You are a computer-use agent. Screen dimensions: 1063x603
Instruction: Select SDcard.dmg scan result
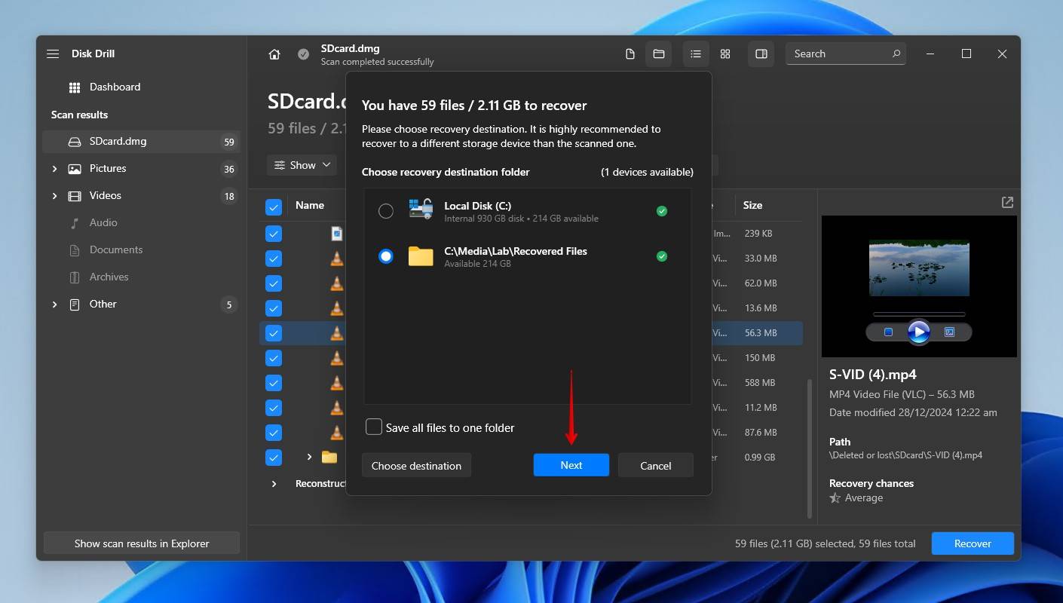point(142,142)
